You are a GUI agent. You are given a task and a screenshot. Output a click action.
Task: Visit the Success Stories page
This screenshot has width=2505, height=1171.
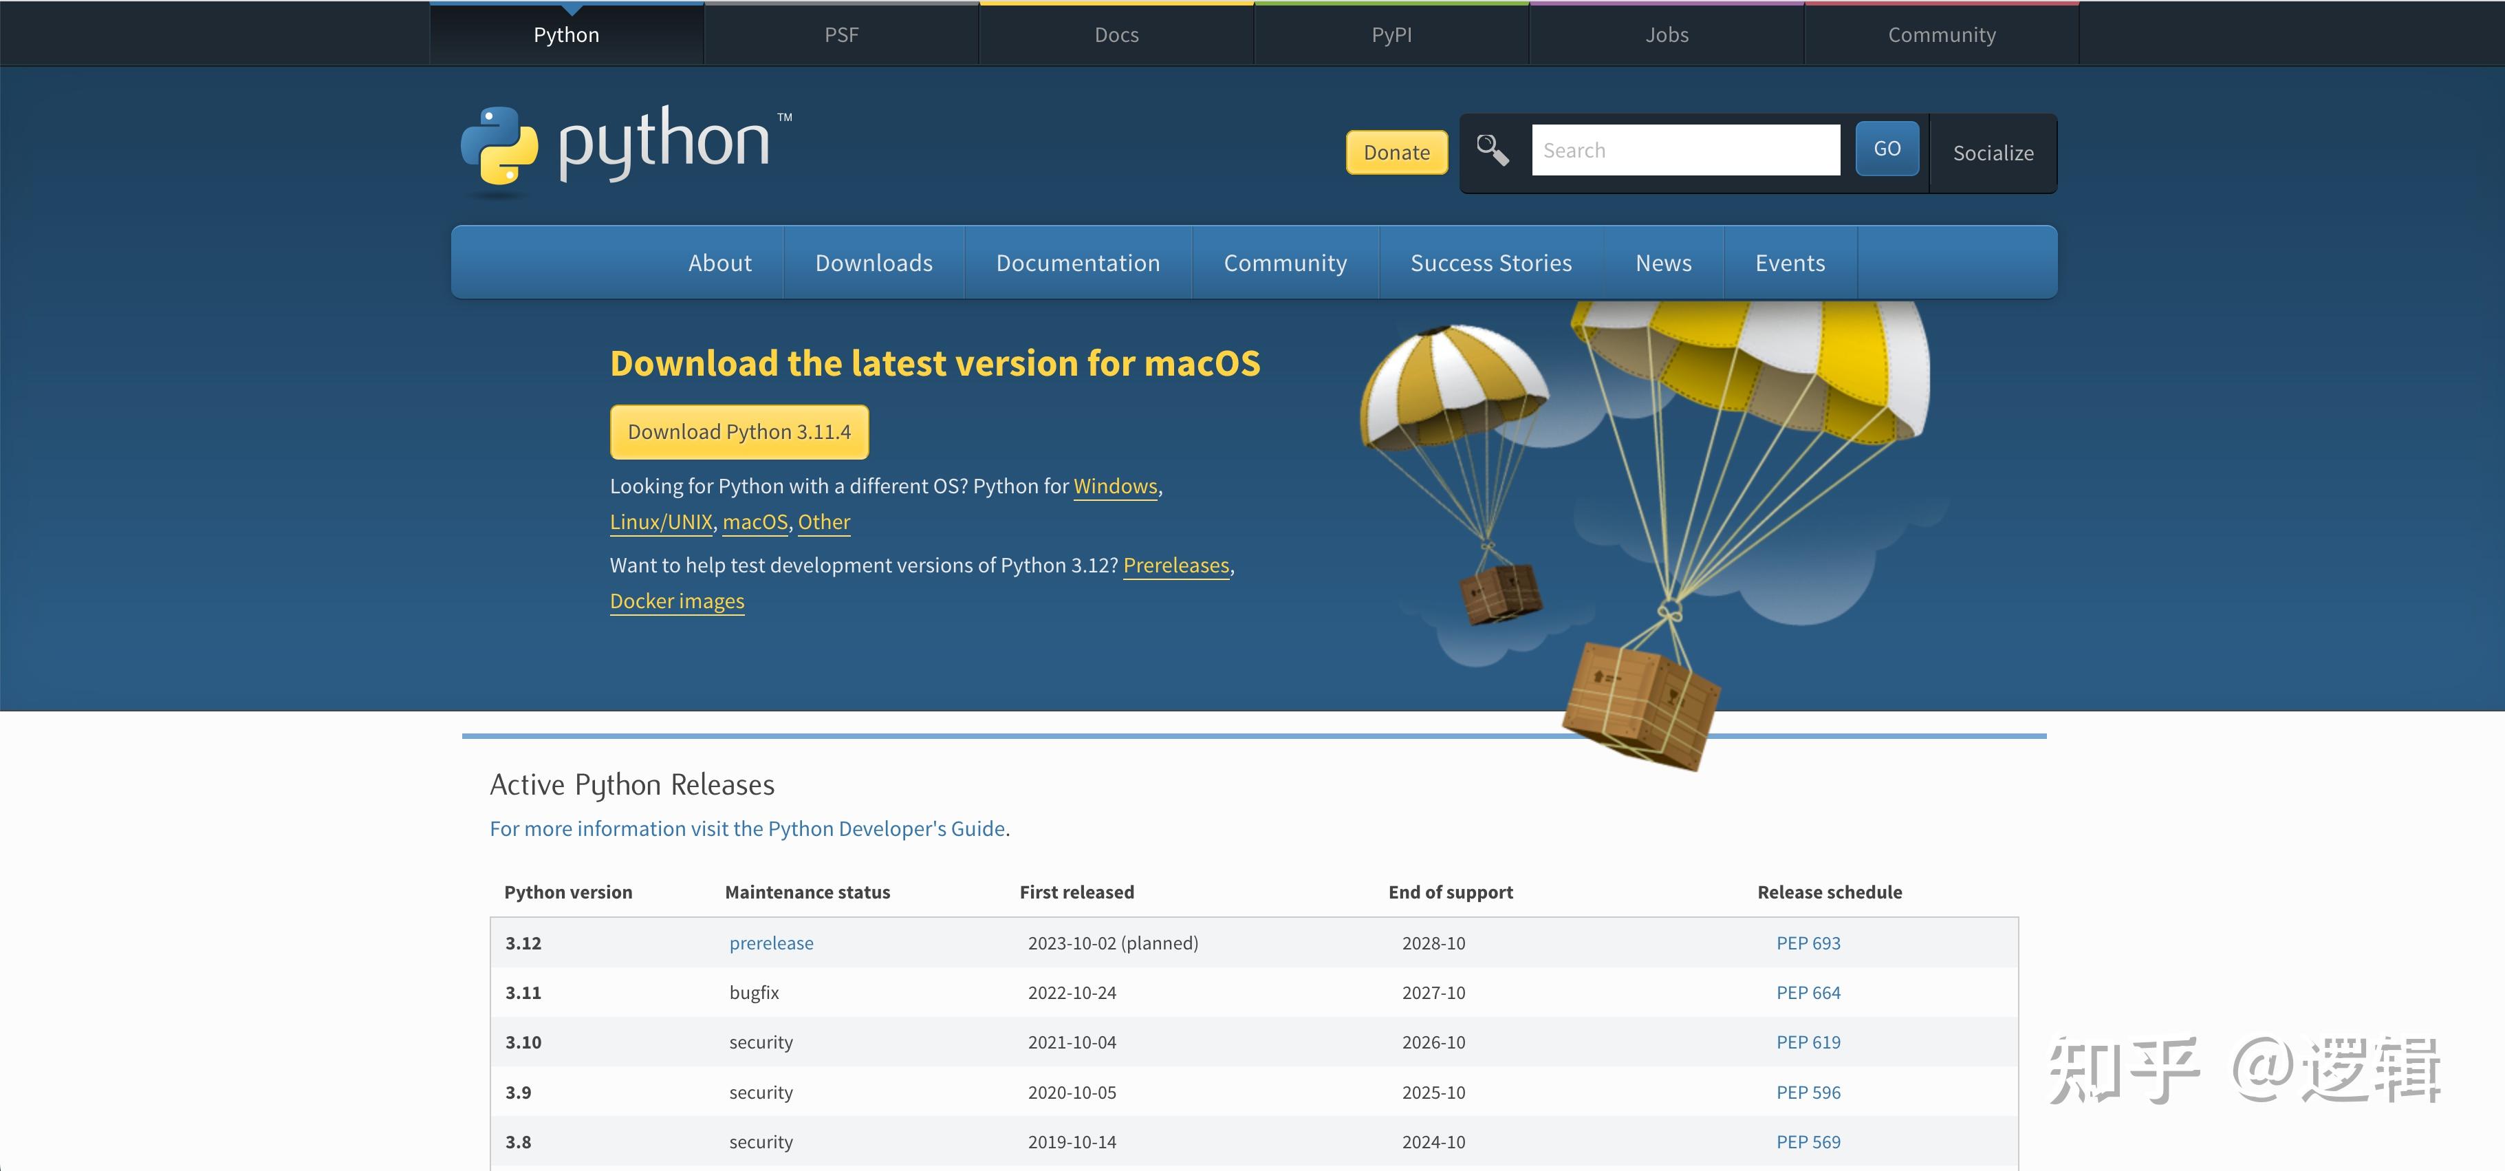1490,261
